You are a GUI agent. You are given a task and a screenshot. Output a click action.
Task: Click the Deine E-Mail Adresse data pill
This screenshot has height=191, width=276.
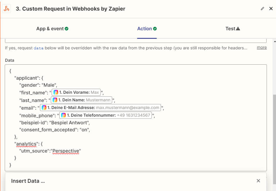pos(100,108)
